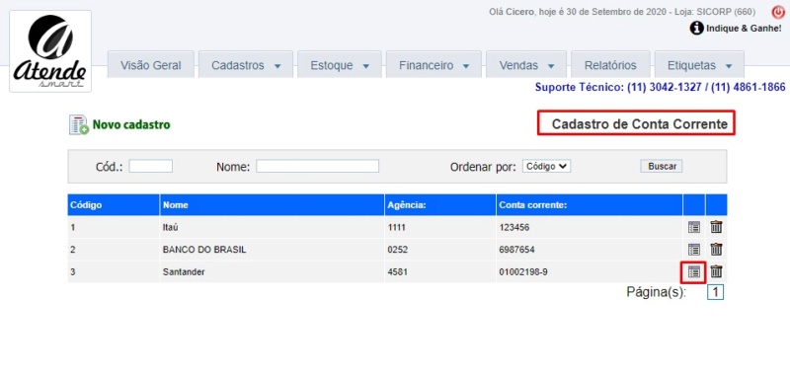Screen dimensions: 790x375
Task: Expand the Etiquetas menu
Action: pos(699,65)
